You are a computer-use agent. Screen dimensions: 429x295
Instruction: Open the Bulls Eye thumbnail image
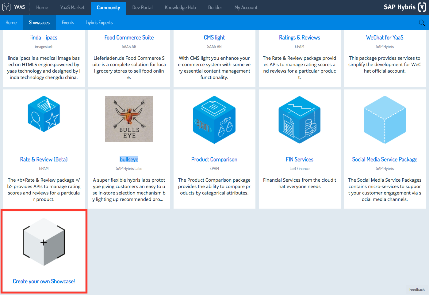click(129, 119)
